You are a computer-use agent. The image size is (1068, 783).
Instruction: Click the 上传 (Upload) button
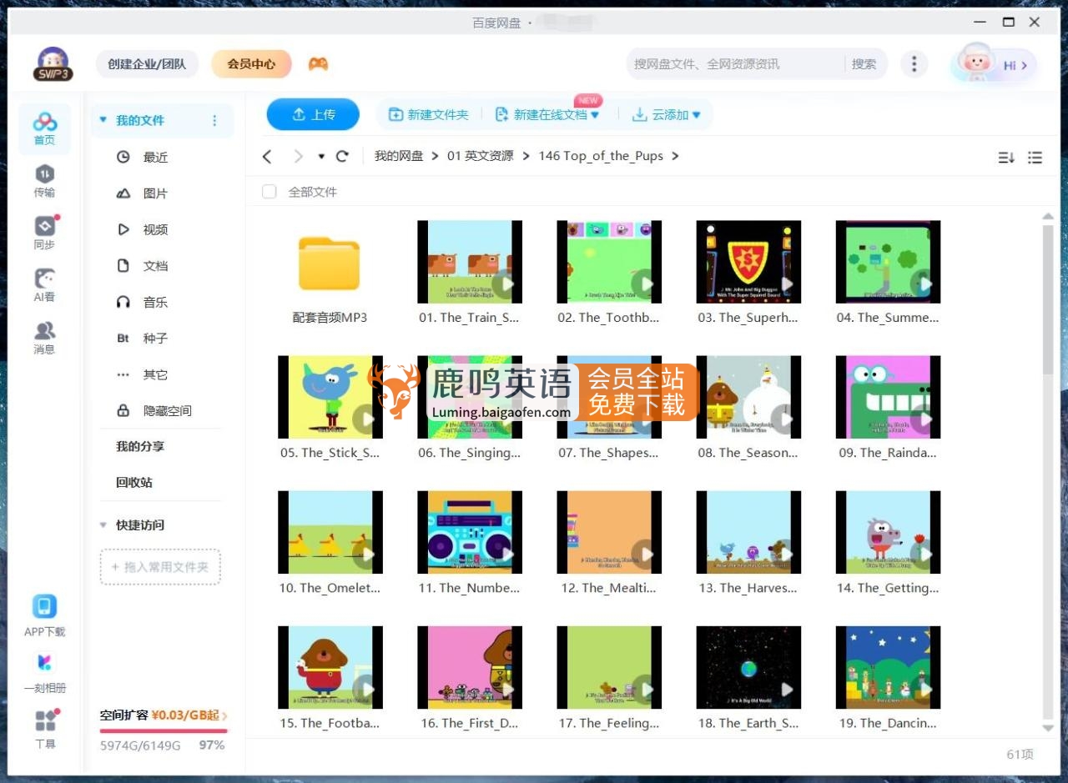coord(313,114)
